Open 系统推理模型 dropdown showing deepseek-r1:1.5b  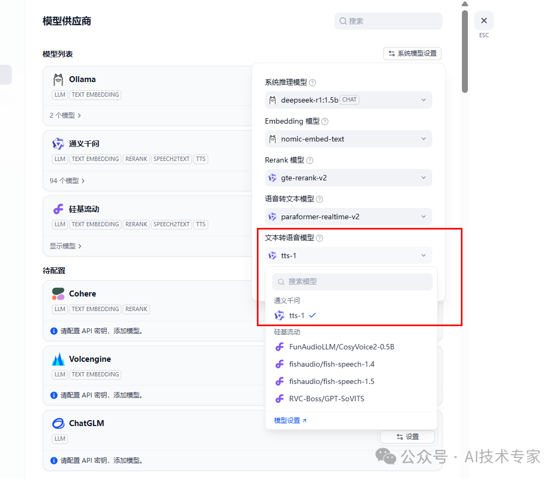[x=349, y=100]
